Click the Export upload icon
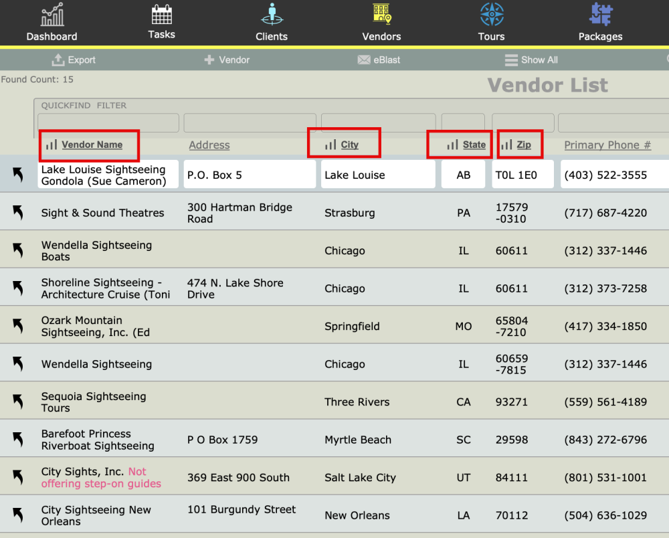The image size is (669, 538). (x=58, y=60)
